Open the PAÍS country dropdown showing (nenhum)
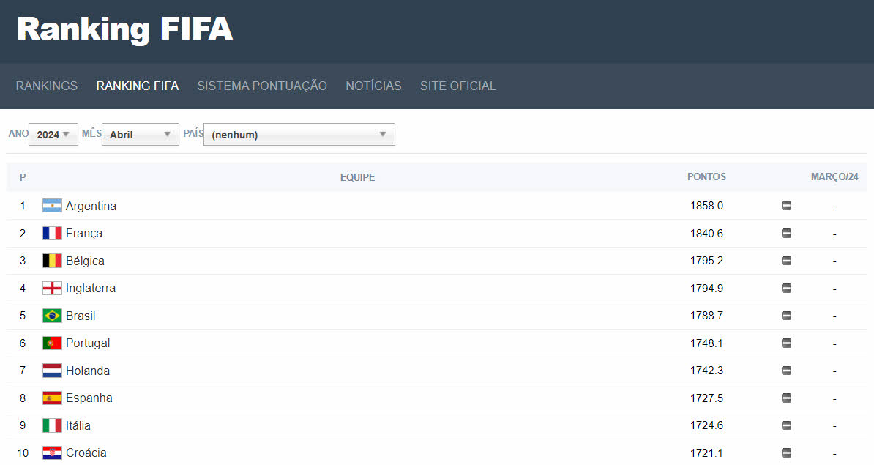The image size is (874, 465). (299, 134)
